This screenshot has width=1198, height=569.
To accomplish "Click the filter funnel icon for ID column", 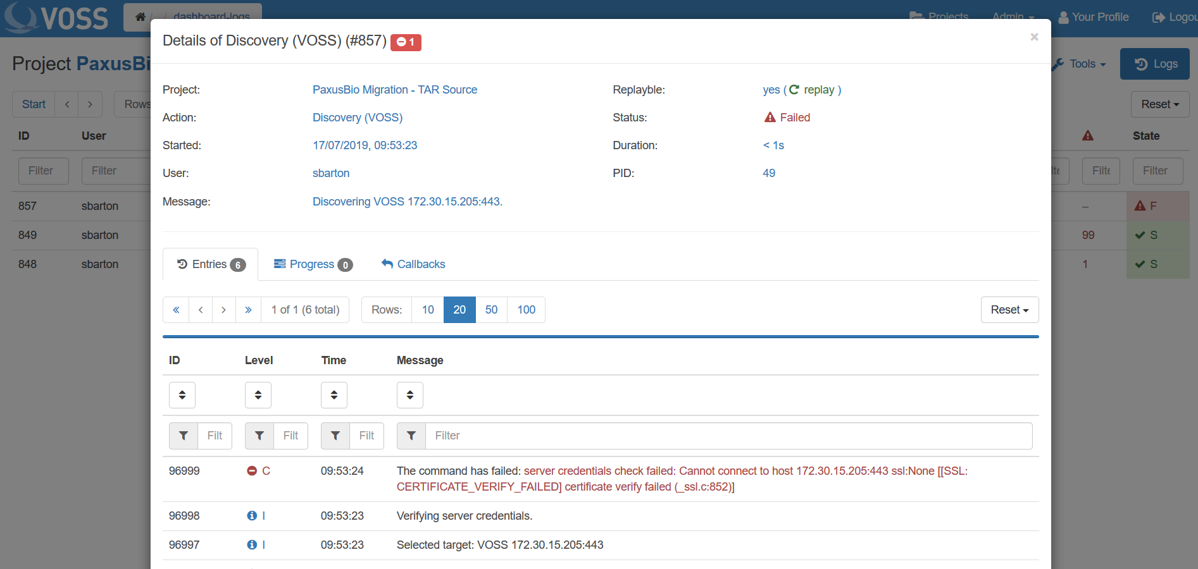I will 184,436.
